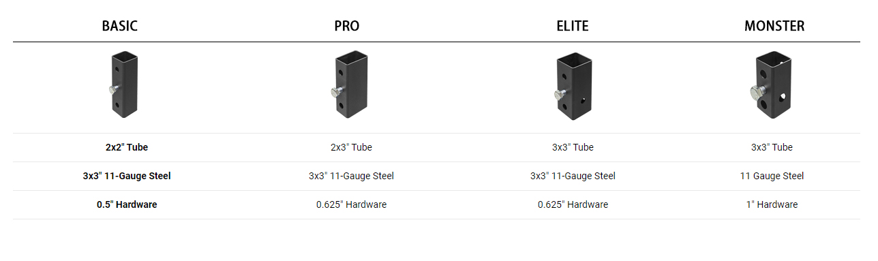Screen dimensions: 878x261
Task: Click the 11 Gauge Steel MONSTER cell
Action: (772, 176)
